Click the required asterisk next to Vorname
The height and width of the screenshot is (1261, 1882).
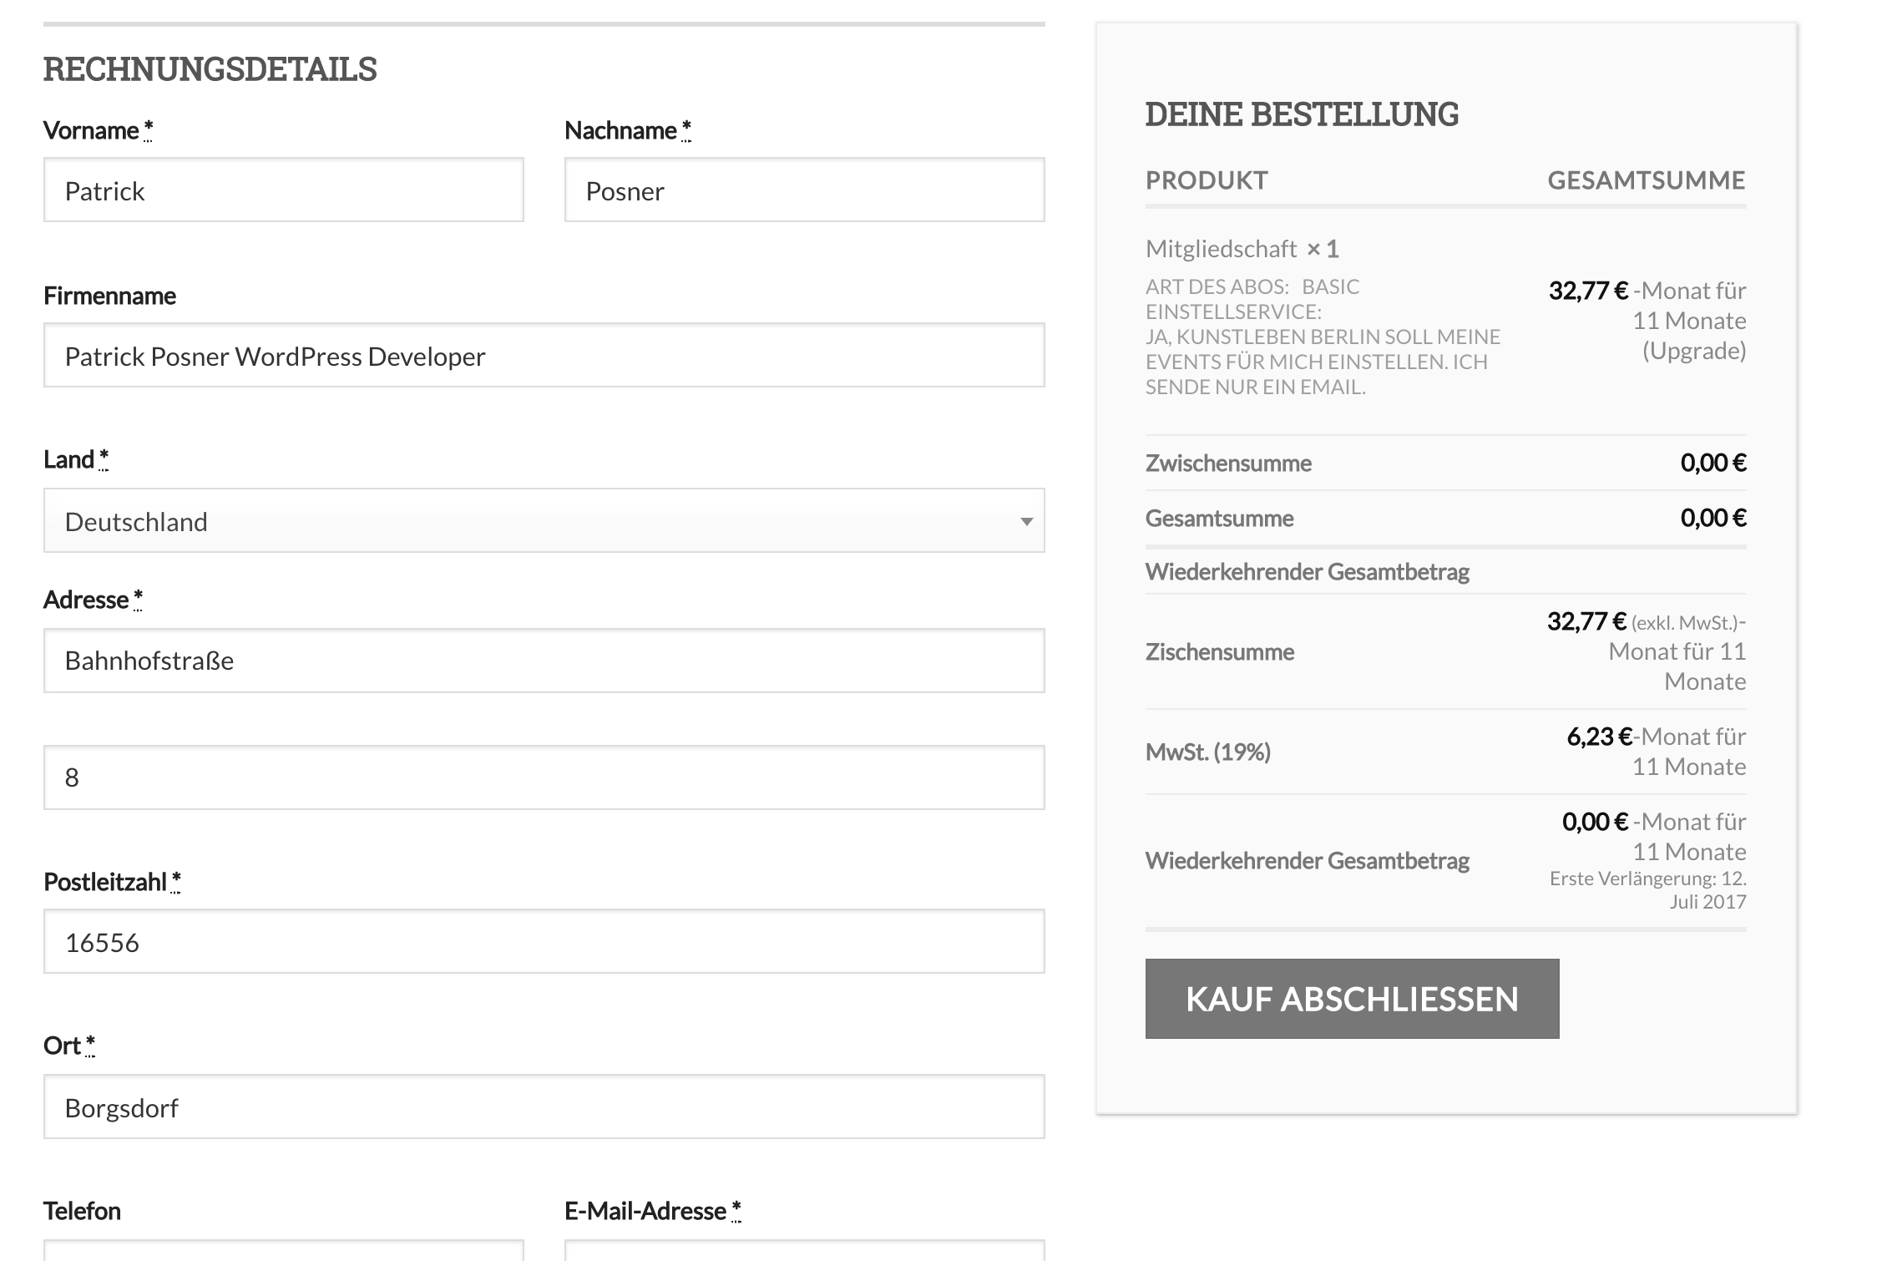tap(148, 129)
